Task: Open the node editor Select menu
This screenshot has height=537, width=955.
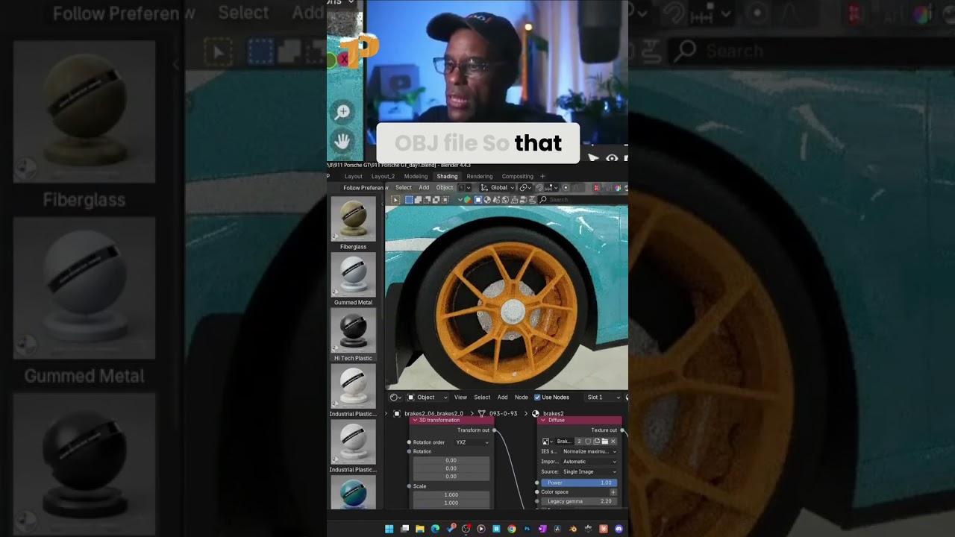Action: tap(482, 397)
